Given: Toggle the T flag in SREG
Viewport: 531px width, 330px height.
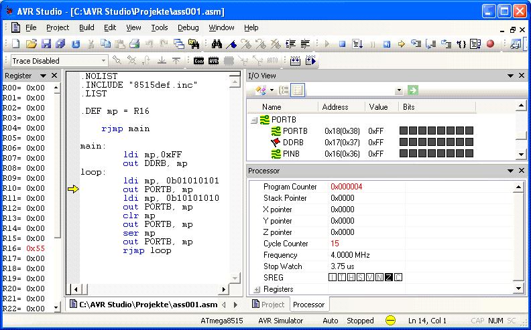Looking at the screenshot, I should (342, 278).
